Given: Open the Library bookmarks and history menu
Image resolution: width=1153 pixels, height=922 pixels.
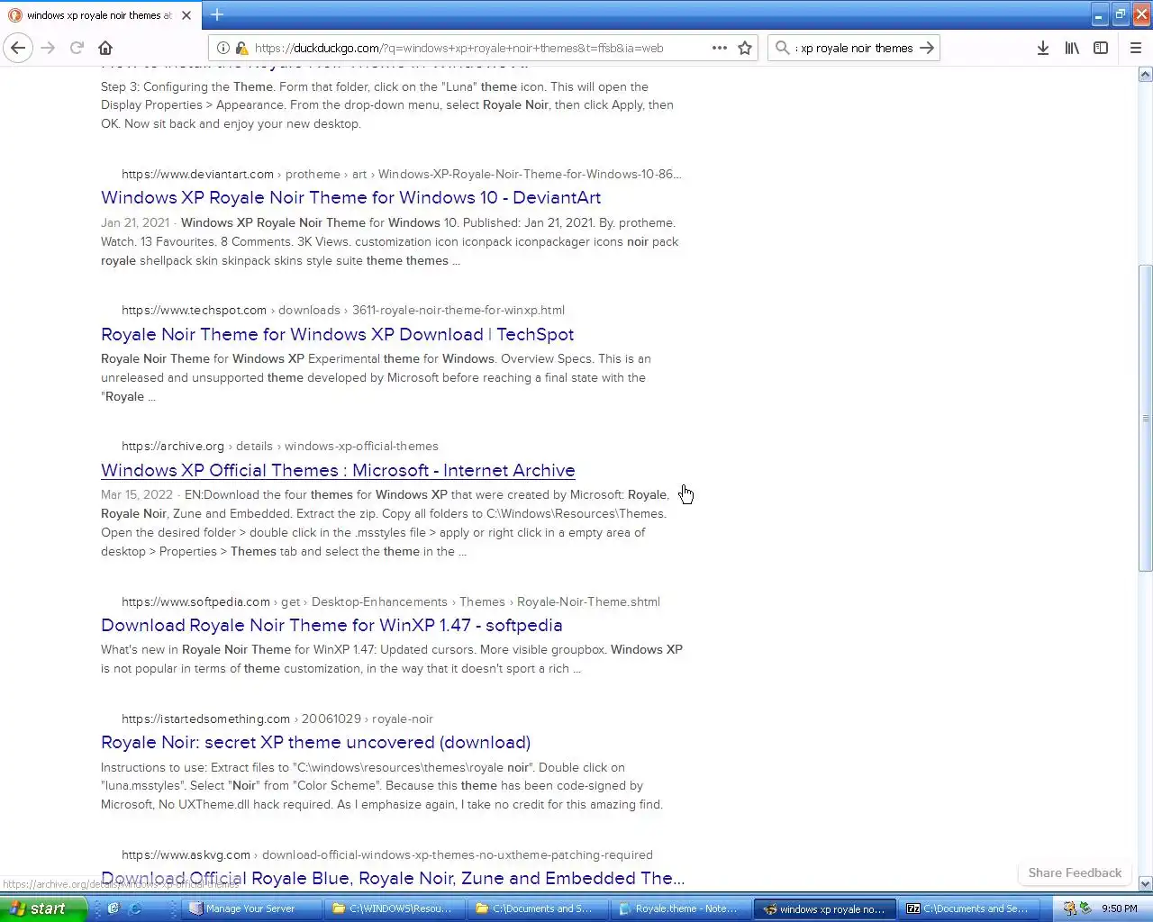Looking at the screenshot, I should (x=1072, y=48).
